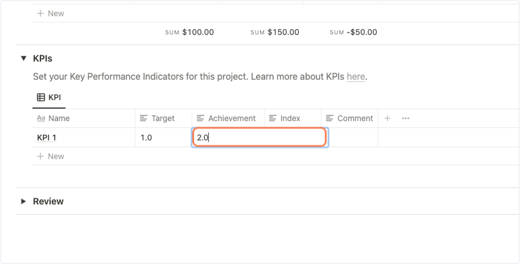Image resolution: width=520 pixels, height=264 pixels.
Task: Open the Comment column header menu
Action: pyautogui.click(x=350, y=118)
